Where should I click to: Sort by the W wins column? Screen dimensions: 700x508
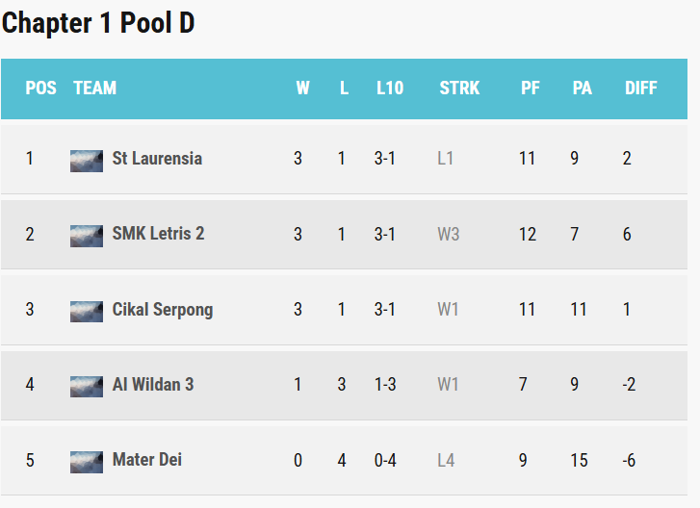pos(302,89)
